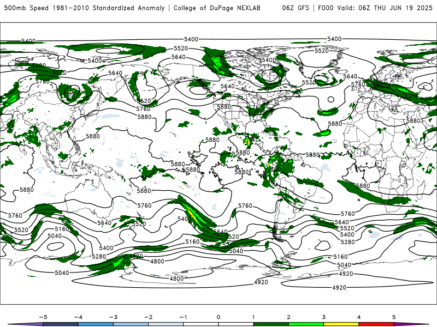
Task: Click the bright green 2 to 3 legend swatch
Action: pyautogui.click(x=306, y=324)
